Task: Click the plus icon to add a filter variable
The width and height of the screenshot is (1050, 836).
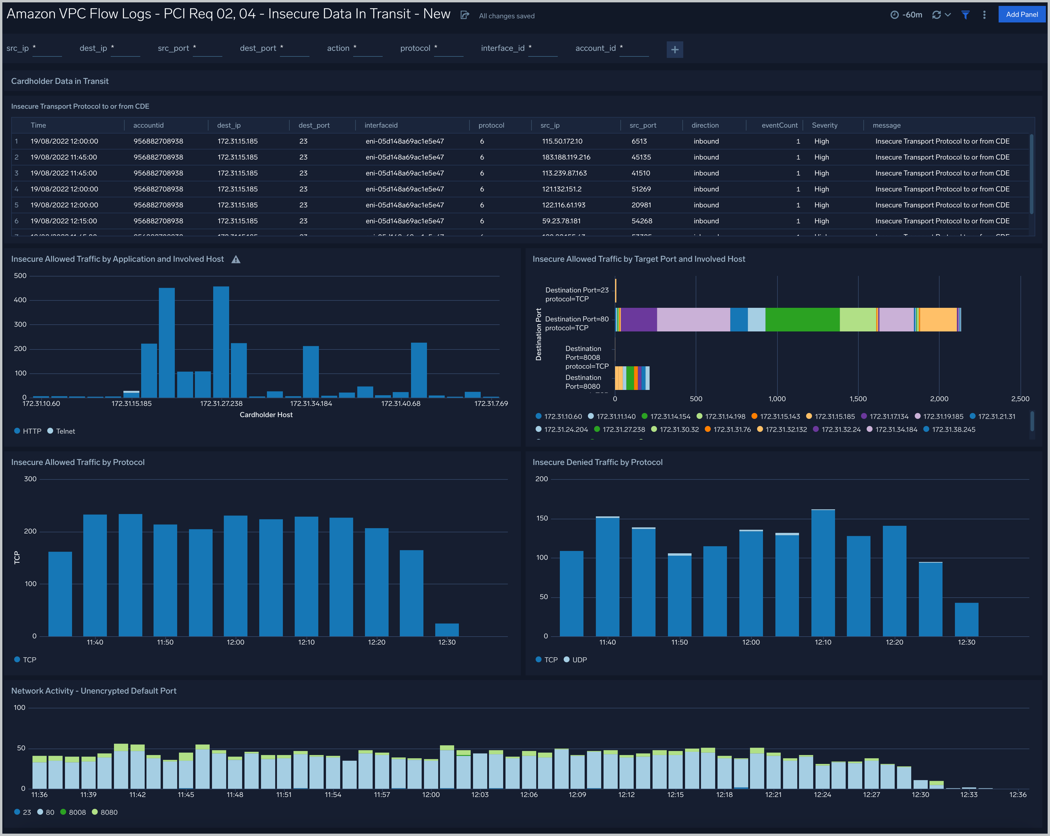Action: point(674,49)
